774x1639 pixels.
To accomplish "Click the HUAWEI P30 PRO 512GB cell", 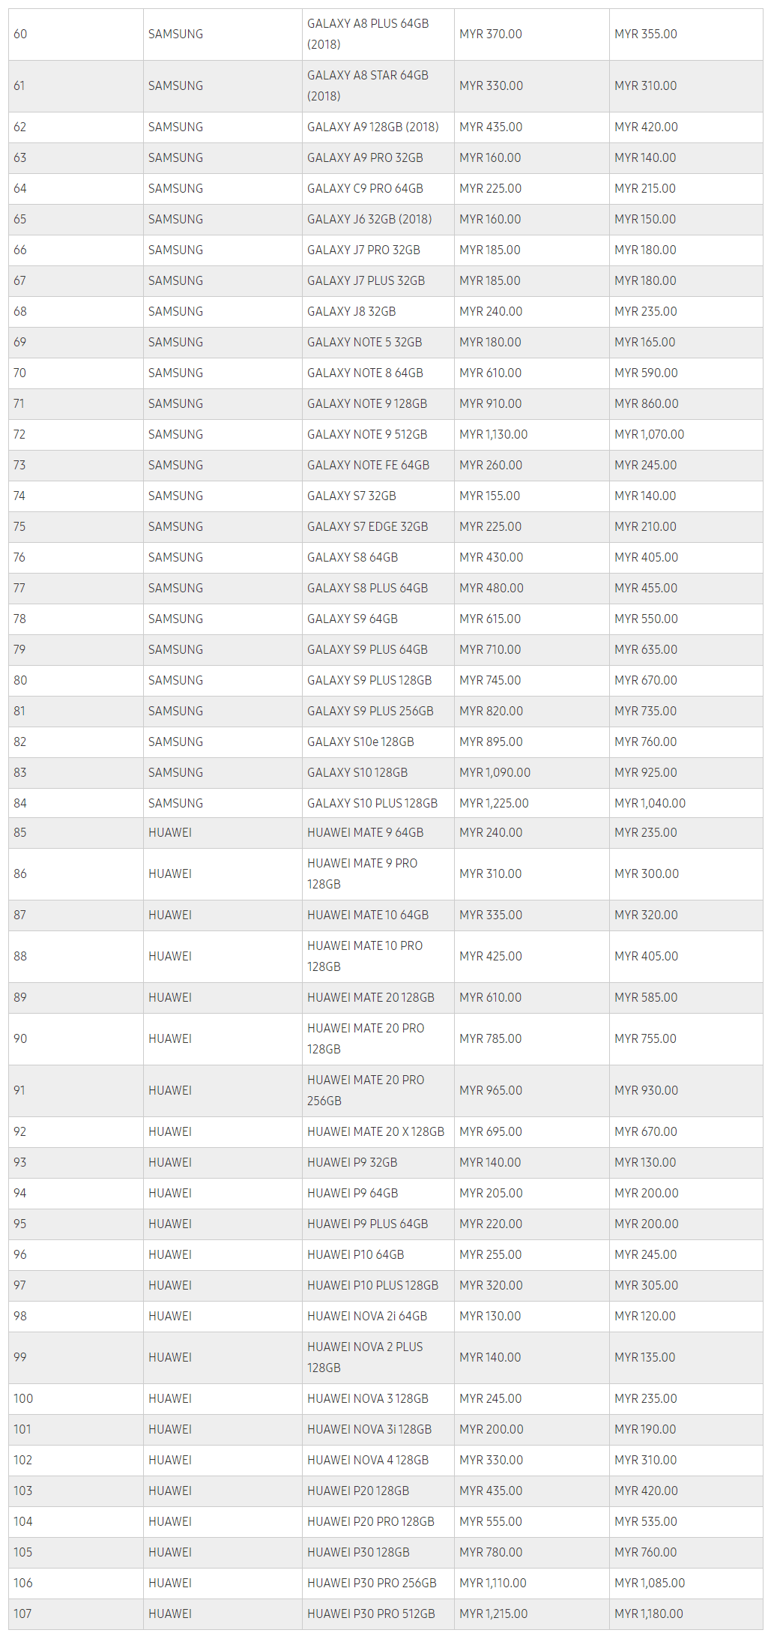I will [371, 1614].
